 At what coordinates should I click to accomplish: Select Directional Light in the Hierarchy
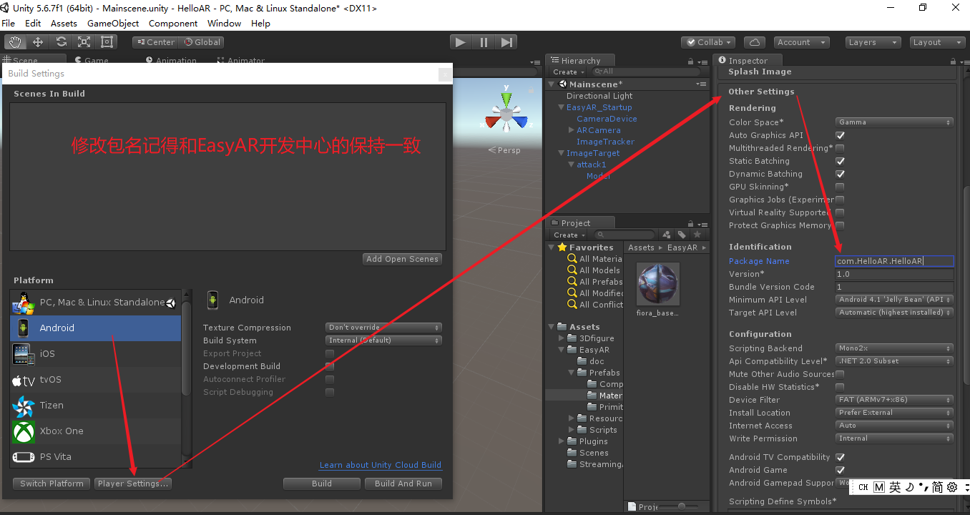point(599,96)
